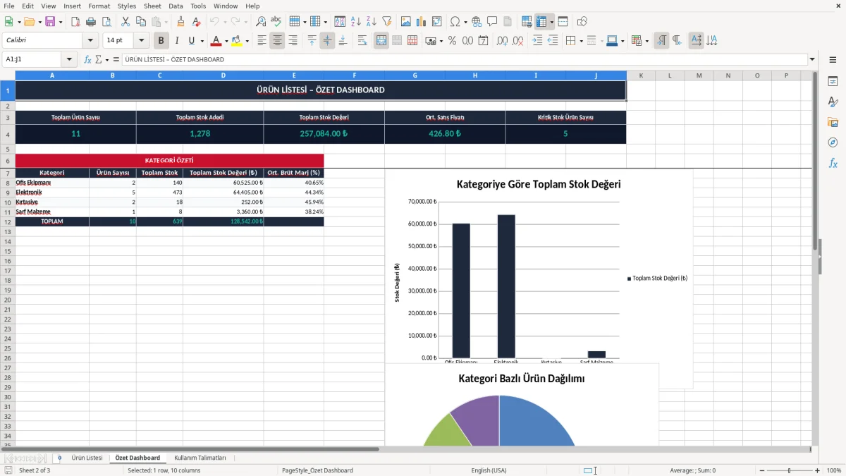The width and height of the screenshot is (846, 476).
Task: Toggle Wrap Text
Action: (x=362, y=41)
